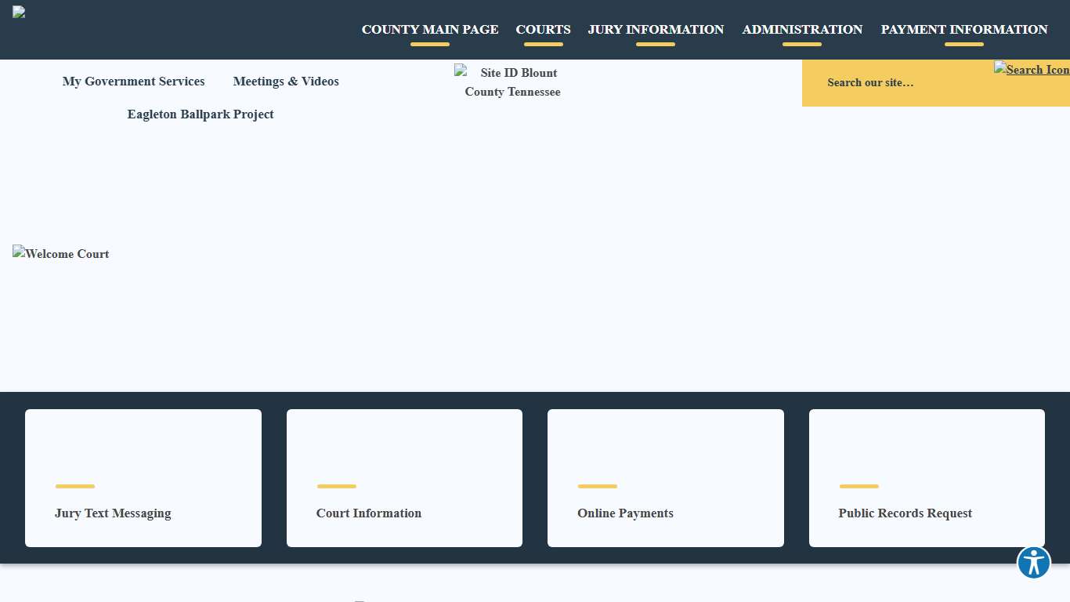Click the county logo at top left
1070x602 pixels.
tap(18, 12)
